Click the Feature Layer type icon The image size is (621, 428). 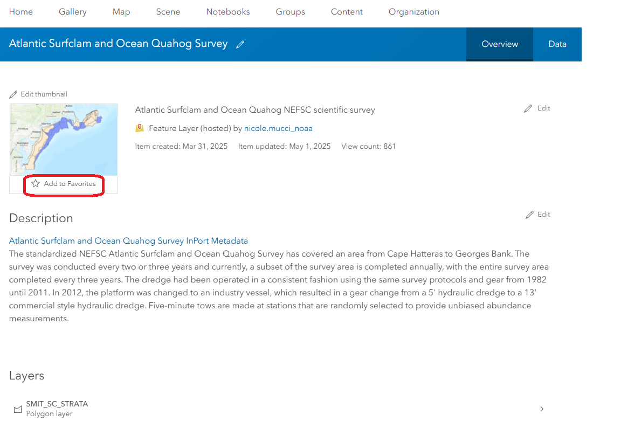[x=140, y=128]
